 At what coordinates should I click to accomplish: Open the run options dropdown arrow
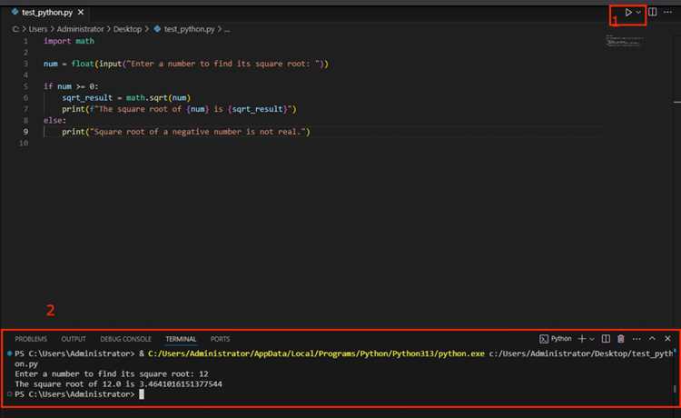[638, 12]
